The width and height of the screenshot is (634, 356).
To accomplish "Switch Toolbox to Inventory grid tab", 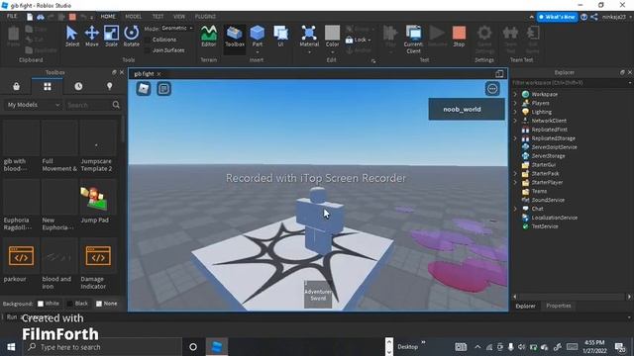I will (x=48, y=86).
